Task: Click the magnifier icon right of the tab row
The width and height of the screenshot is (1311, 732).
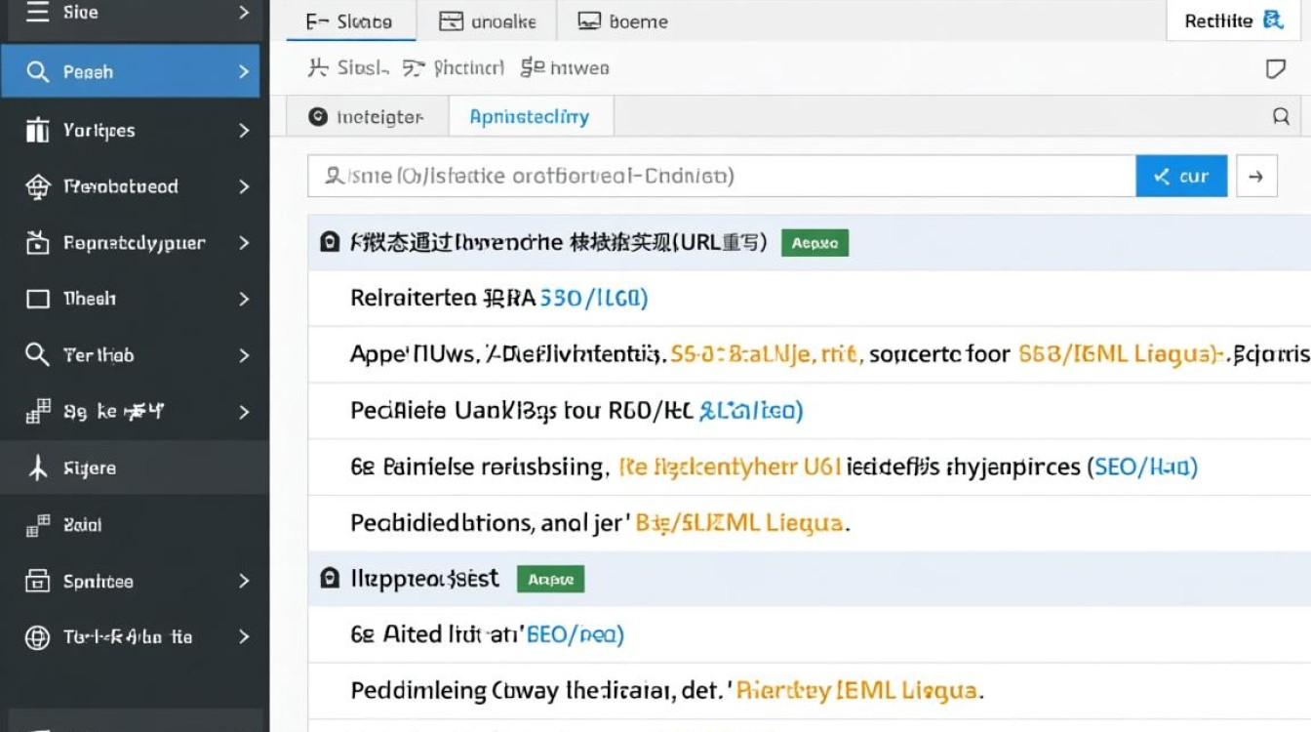Action: click(1281, 117)
